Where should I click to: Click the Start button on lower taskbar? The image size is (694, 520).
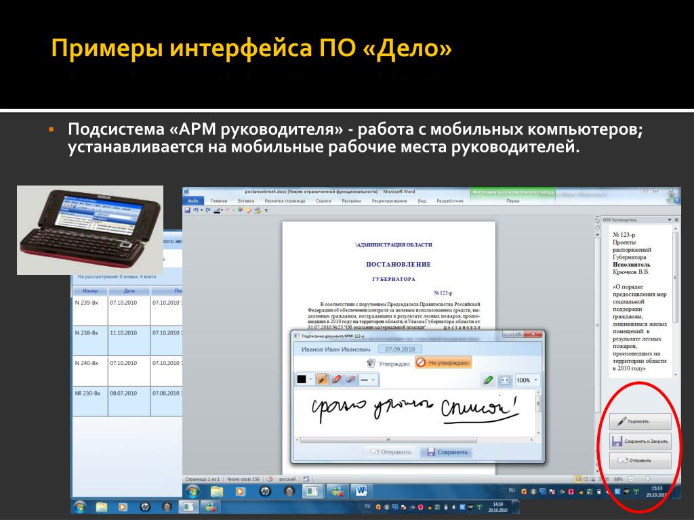click(x=80, y=506)
